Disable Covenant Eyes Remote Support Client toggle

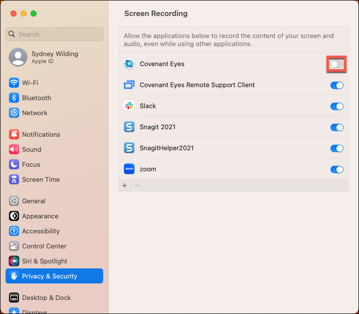[x=336, y=85]
